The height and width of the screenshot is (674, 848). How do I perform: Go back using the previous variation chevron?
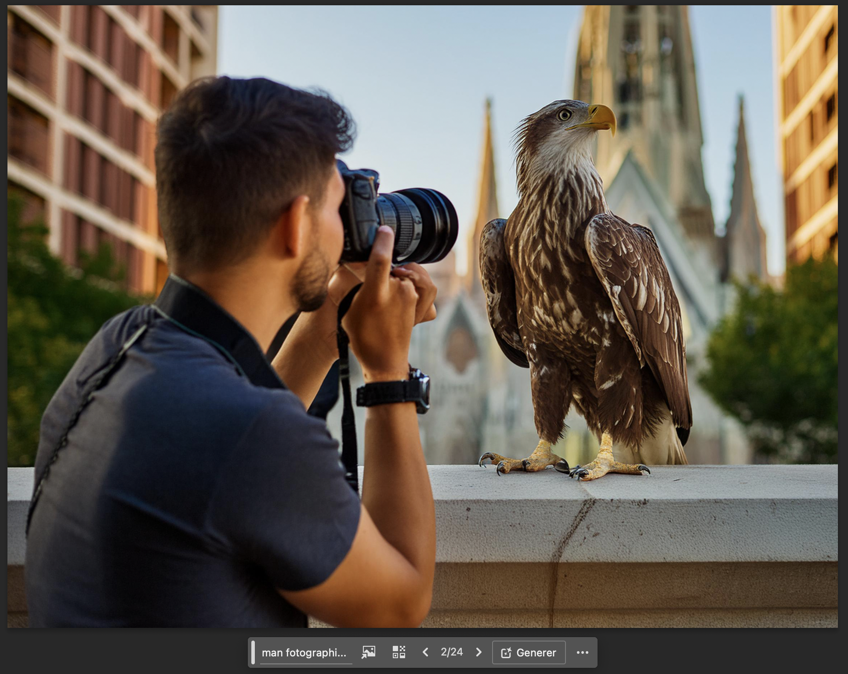pyautogui.click(x=425, y=653)
